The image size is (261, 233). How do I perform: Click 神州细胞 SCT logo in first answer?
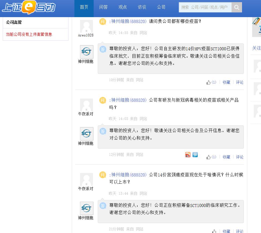(x=87, y=52)
